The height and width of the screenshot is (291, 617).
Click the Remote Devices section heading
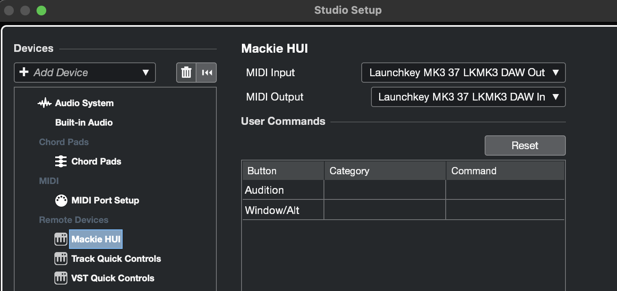73,220
